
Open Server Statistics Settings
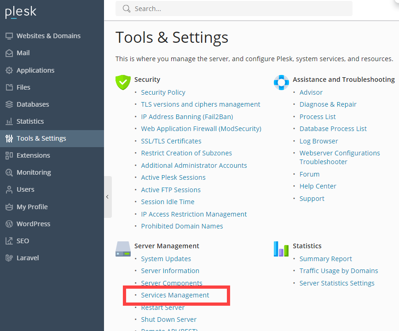click(337, 283)
